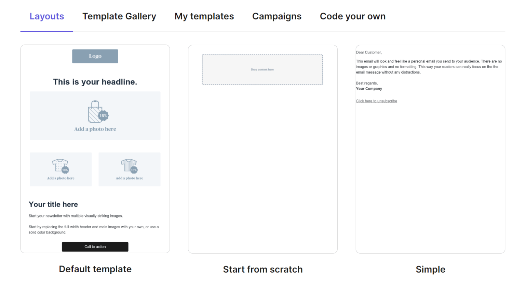The width and height of the screenshot is (525, 289).
Task: Click the right t-shirt photo placeholder icon
Action: click(129, 164)
